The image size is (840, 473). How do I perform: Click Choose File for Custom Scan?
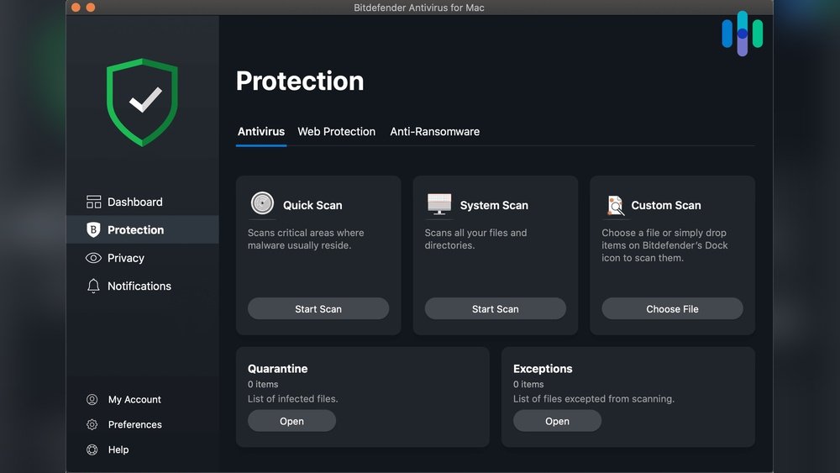pos(672,309)
